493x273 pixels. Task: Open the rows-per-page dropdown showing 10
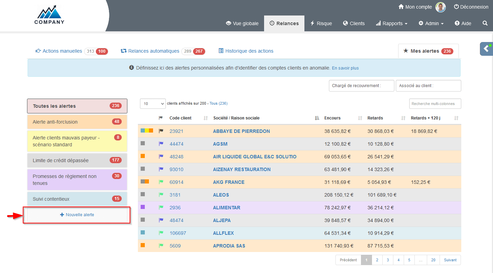tap(153, 104)
